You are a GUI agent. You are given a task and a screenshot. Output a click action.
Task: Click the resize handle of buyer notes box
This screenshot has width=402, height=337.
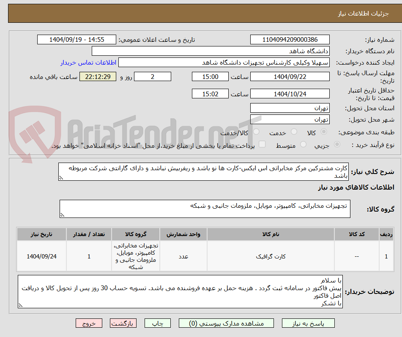tap(21, 305)
